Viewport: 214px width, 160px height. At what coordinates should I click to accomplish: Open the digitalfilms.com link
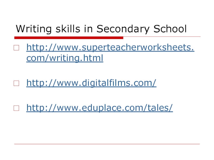tap(91, 83)
